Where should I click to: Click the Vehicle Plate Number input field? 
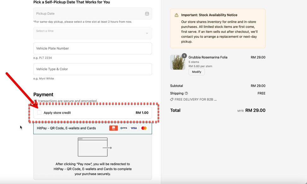(x=92, y=48)
